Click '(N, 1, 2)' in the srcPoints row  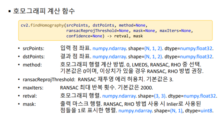[153, 48]
